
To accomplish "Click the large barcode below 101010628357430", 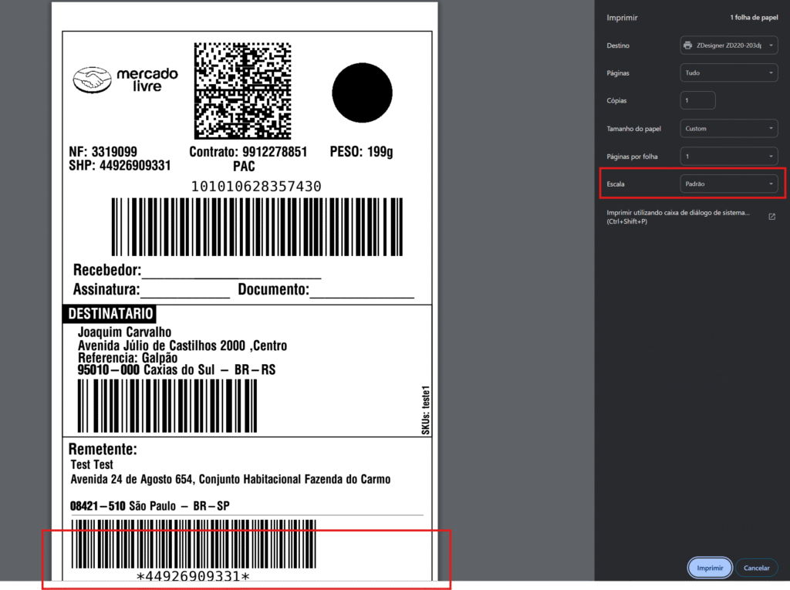I will coord(258,226).
